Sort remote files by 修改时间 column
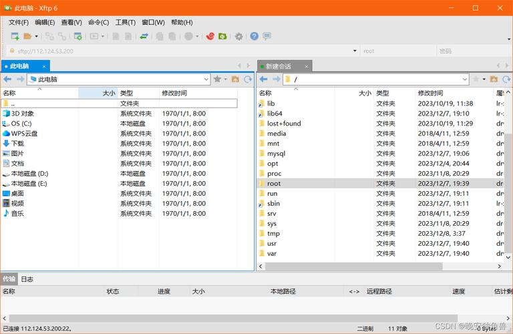 [x=431, y=94]
